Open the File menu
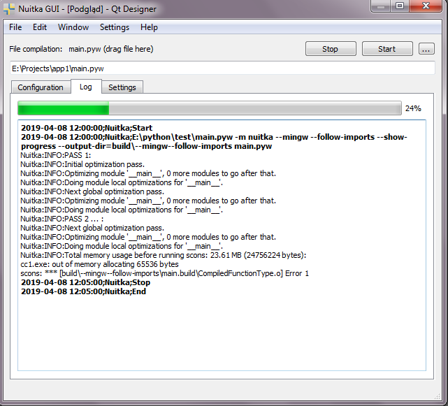Viewport: 448px width, 406px height. [15, 27]
